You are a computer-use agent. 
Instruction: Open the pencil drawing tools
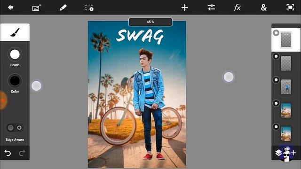(63, 8)
